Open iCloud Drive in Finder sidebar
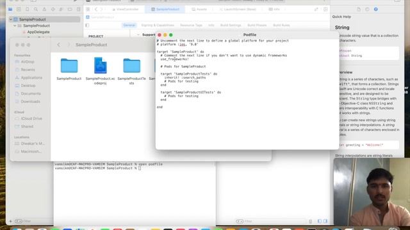This screenshot has width=410, height=230. pos(31,118)
